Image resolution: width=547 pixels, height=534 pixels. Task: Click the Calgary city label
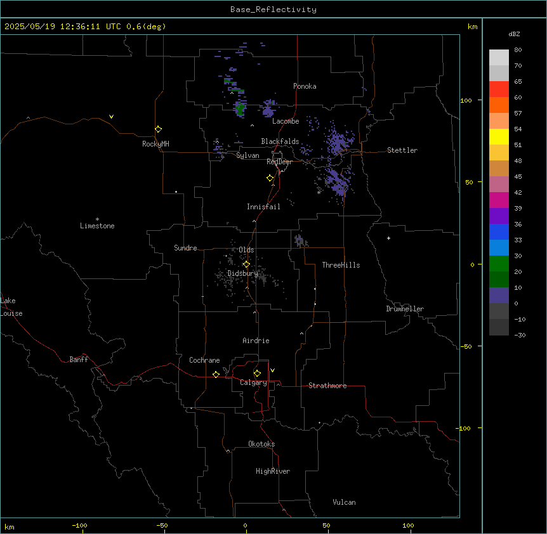click(253, 382)
